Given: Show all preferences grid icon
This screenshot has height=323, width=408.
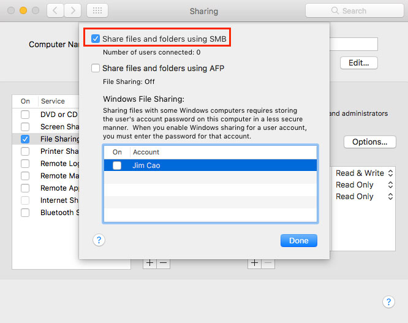Looking at the screenshot, I should coord(97,10).
